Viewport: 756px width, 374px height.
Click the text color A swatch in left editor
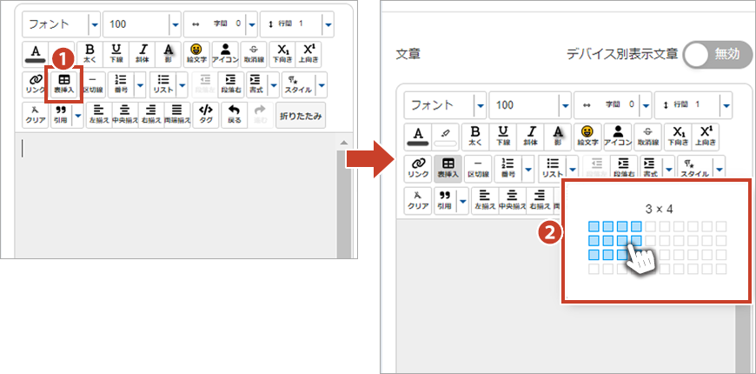coord(36,54)
